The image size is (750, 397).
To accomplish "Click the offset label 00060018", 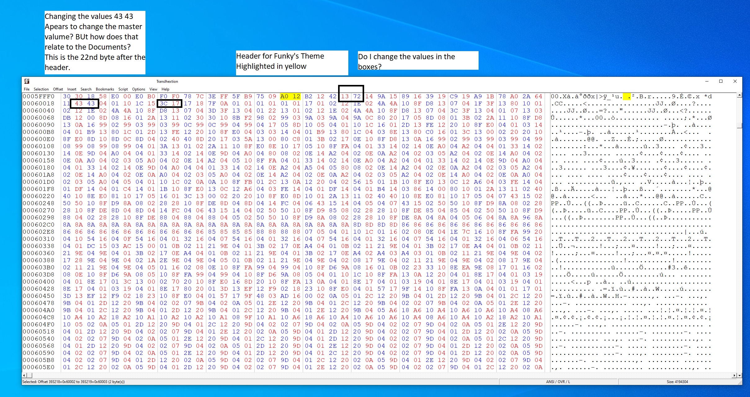I will (x=38, y=104).
